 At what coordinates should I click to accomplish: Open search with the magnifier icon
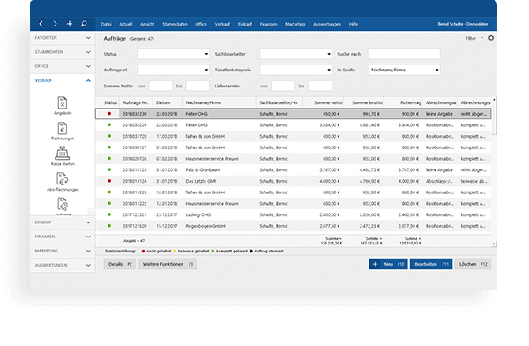[x=84, y=24]
